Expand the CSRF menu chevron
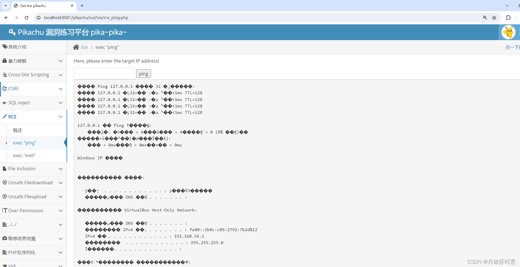This screenshot has height=267, width=520. point(60,89)
